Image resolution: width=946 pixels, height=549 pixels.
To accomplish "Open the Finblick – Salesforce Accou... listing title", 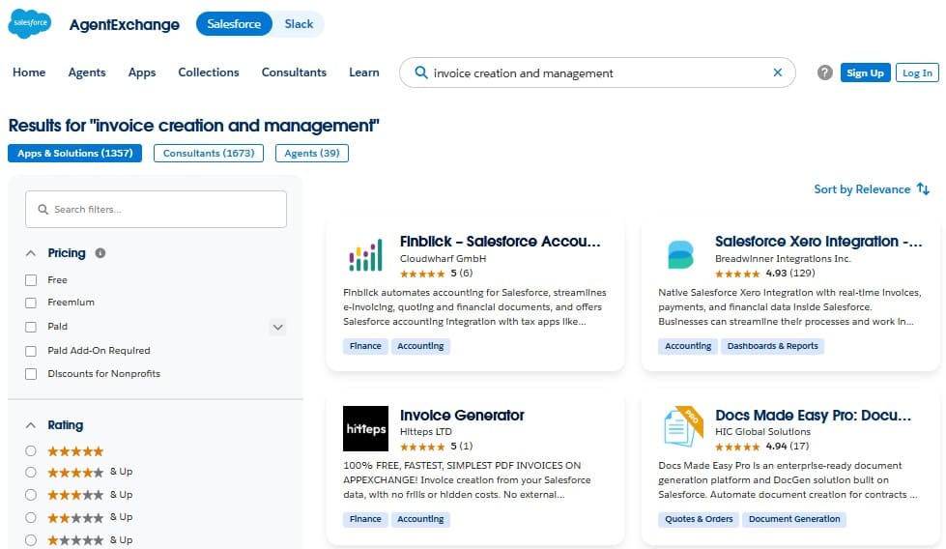I will pyautogui.click(x=501, y=242).
